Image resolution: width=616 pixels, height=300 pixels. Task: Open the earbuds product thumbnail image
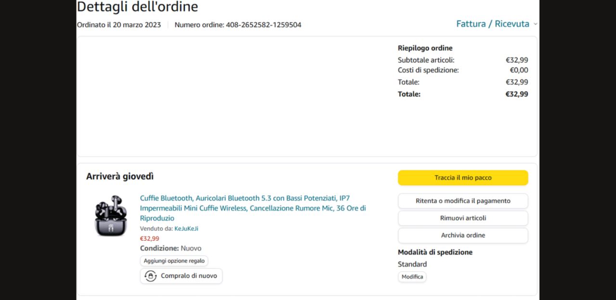point(111,215)
